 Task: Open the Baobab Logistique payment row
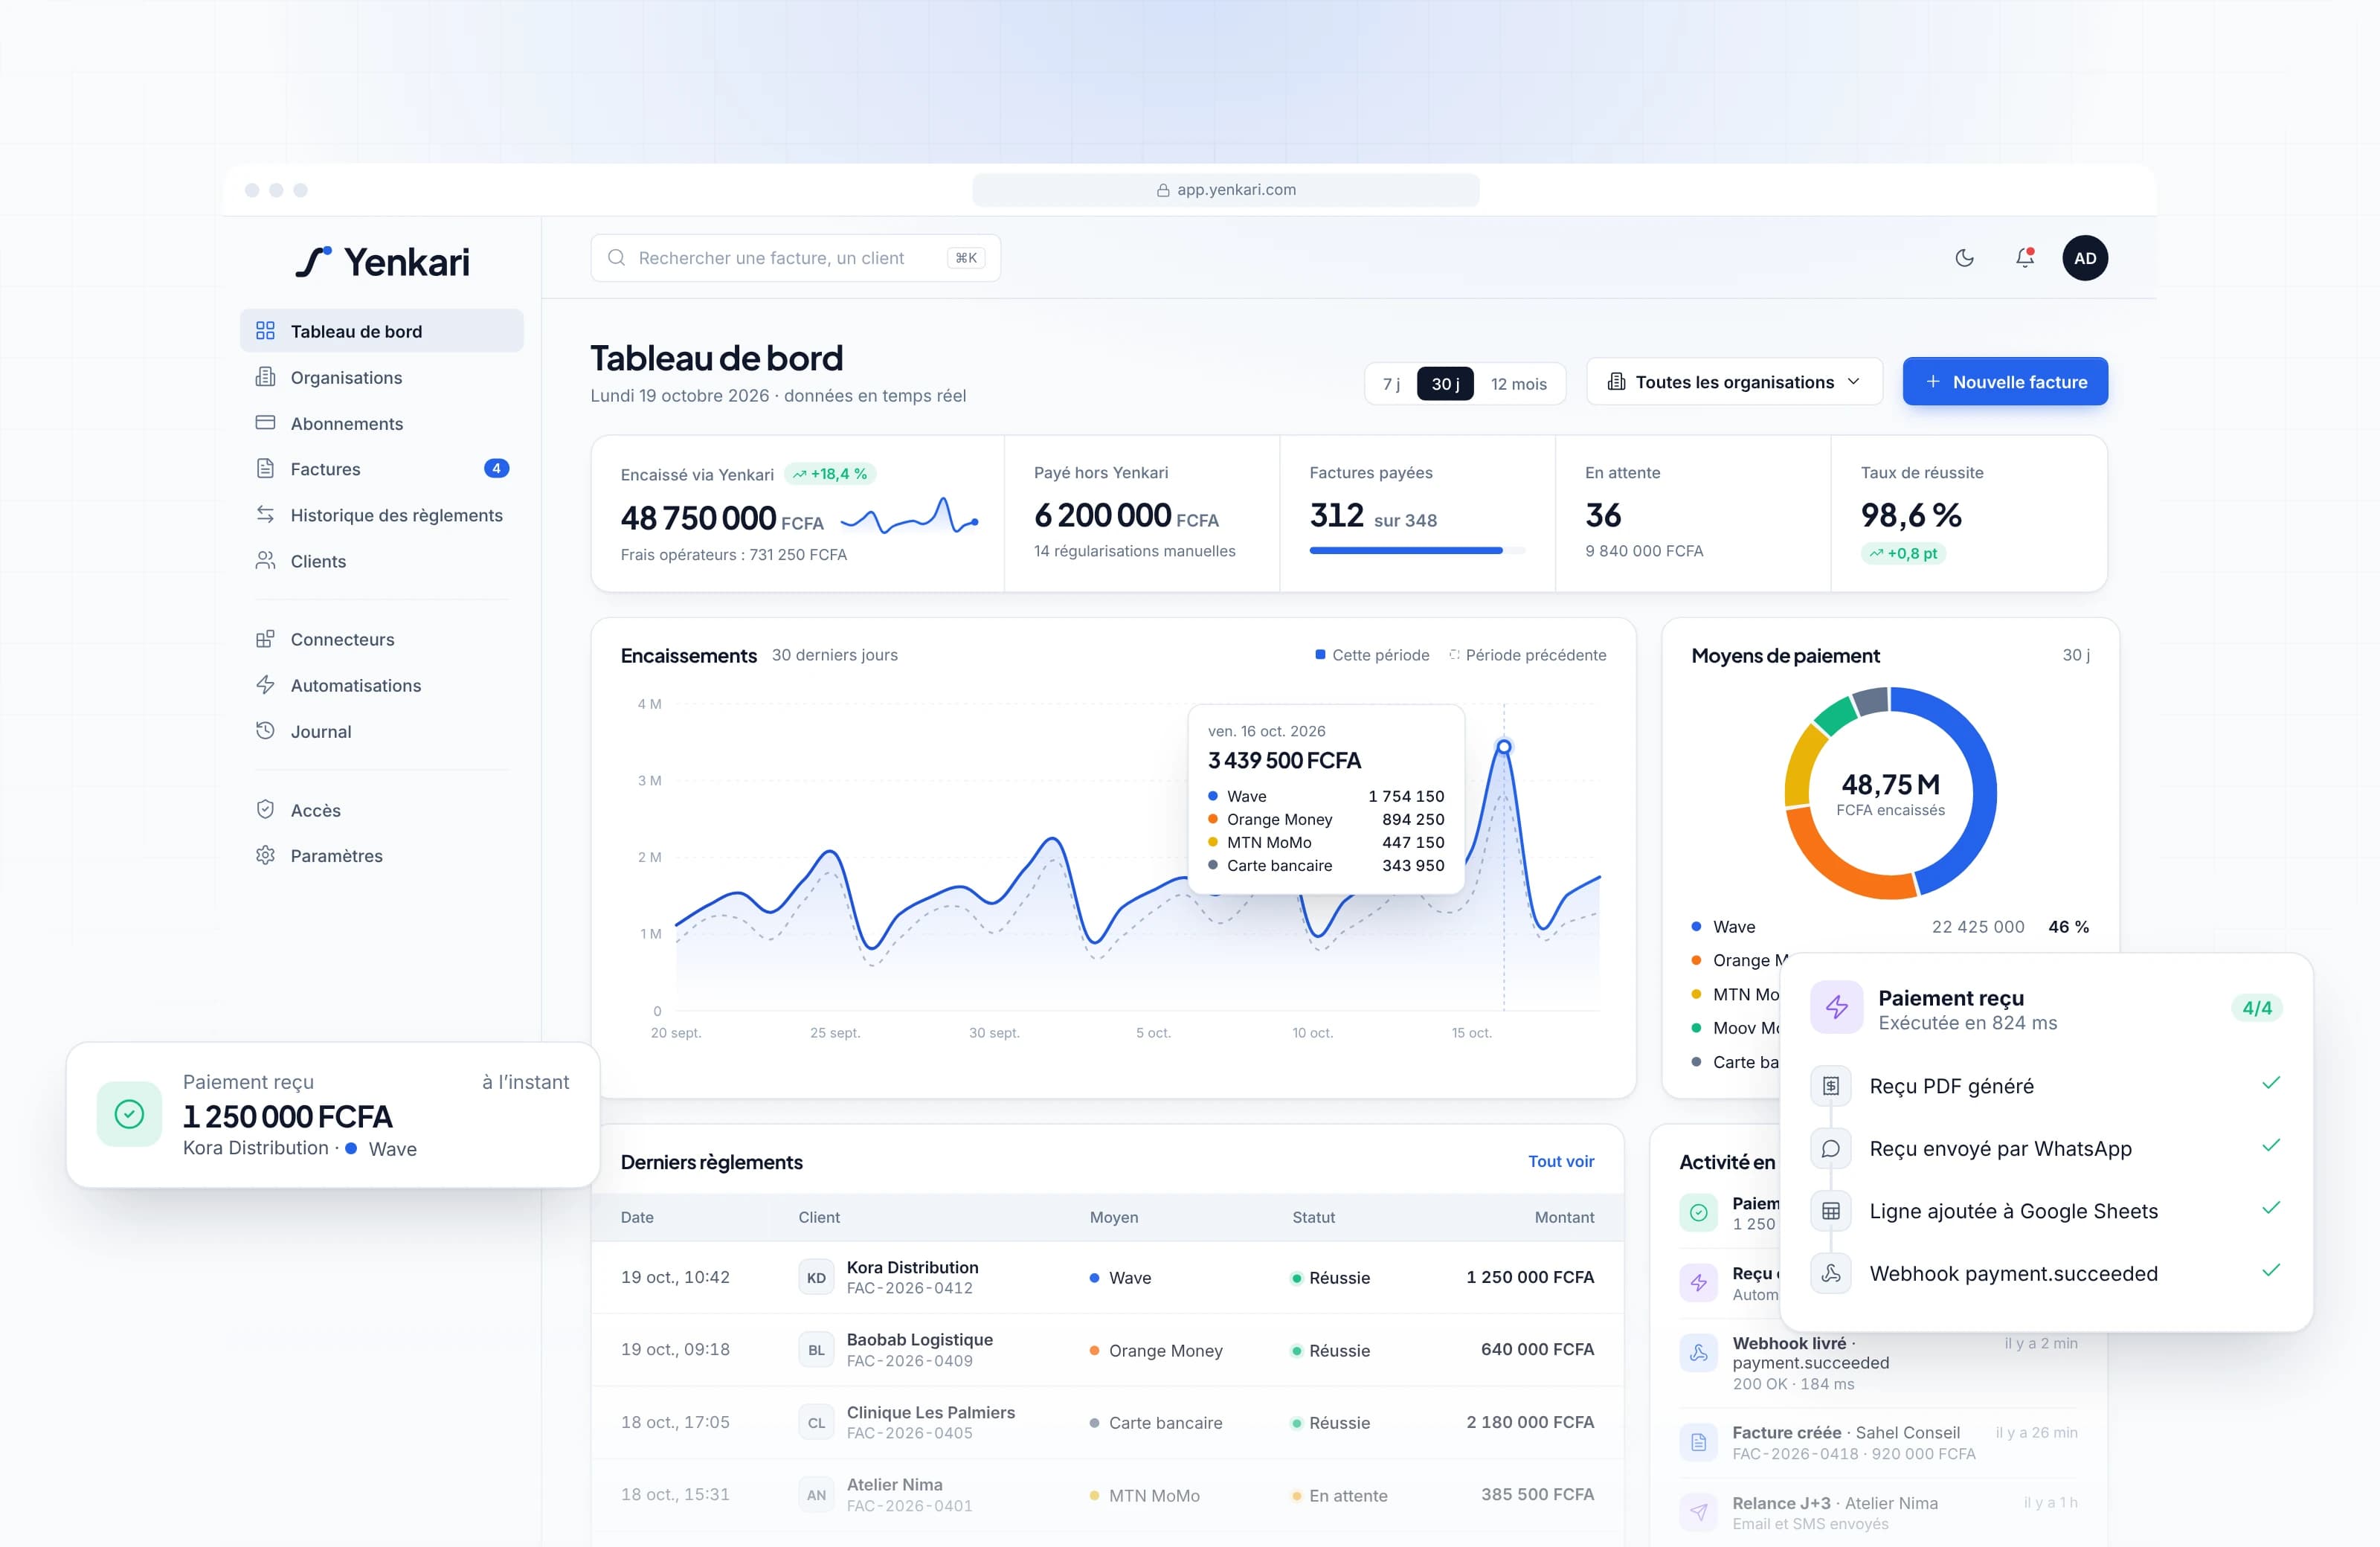click(1107, 1350)
